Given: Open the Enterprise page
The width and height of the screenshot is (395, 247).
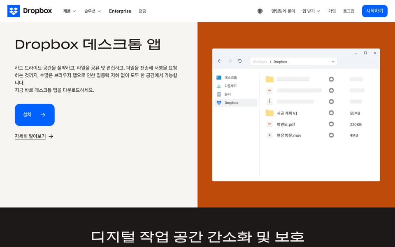Looking at the screenshot, I should pyautogui.click(x=120, y=11).
